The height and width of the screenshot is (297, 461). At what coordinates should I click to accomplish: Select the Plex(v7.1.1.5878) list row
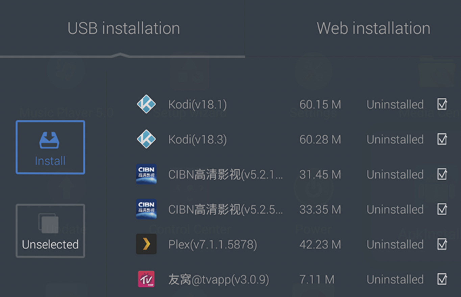pyautogui.click(x=292, y=244)
